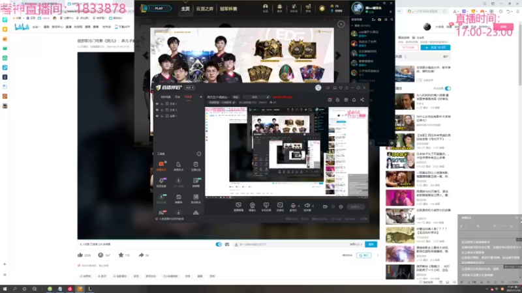This screenshot has height=293, width=522.
Task: Click the League of Legends taskbar icon
Action: tap(90, 289)
